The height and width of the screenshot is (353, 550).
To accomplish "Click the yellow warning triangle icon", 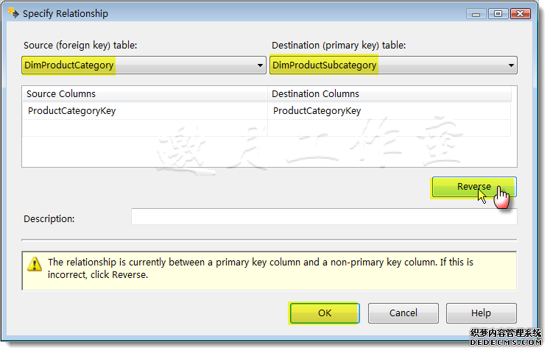I will (x=35, y=265).
